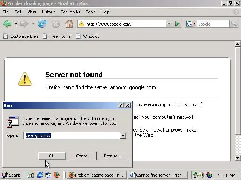
Task: Open the address bar URL dropdown
Action: 169,24
